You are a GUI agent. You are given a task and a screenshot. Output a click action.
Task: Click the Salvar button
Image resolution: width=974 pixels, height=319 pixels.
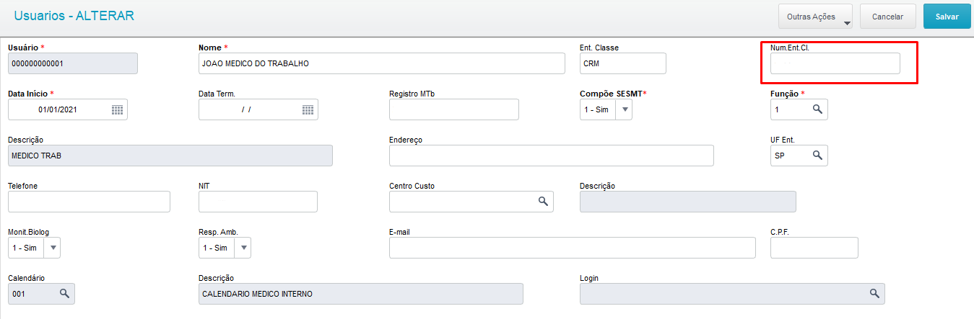tap(947, 17)
